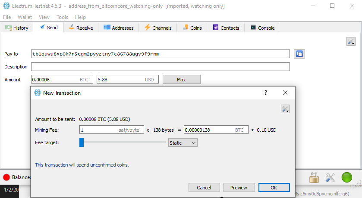Close the New Transaction dialog

pos(285,93)
